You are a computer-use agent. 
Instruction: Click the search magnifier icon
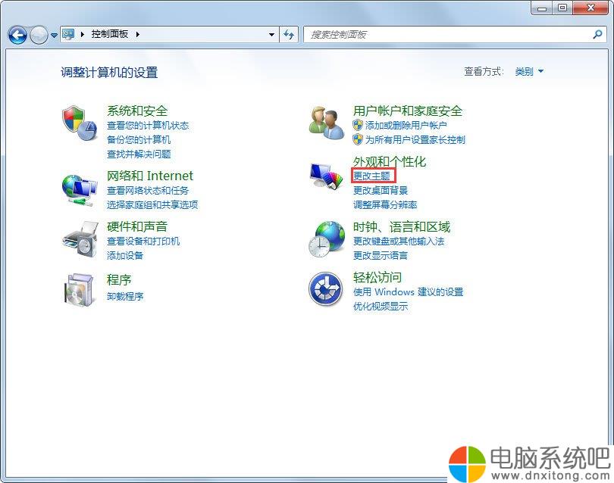[597, 34]
